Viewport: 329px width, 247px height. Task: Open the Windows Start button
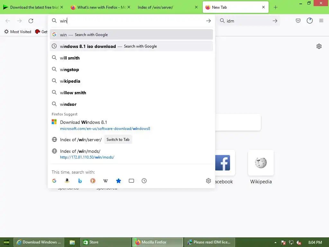(6, 242)
